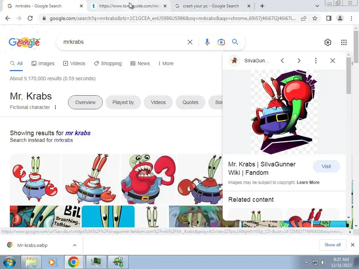The height and width of the screenshot is (269, 359).
Task: Share this page from address bar
Action: tap(304, 18)
